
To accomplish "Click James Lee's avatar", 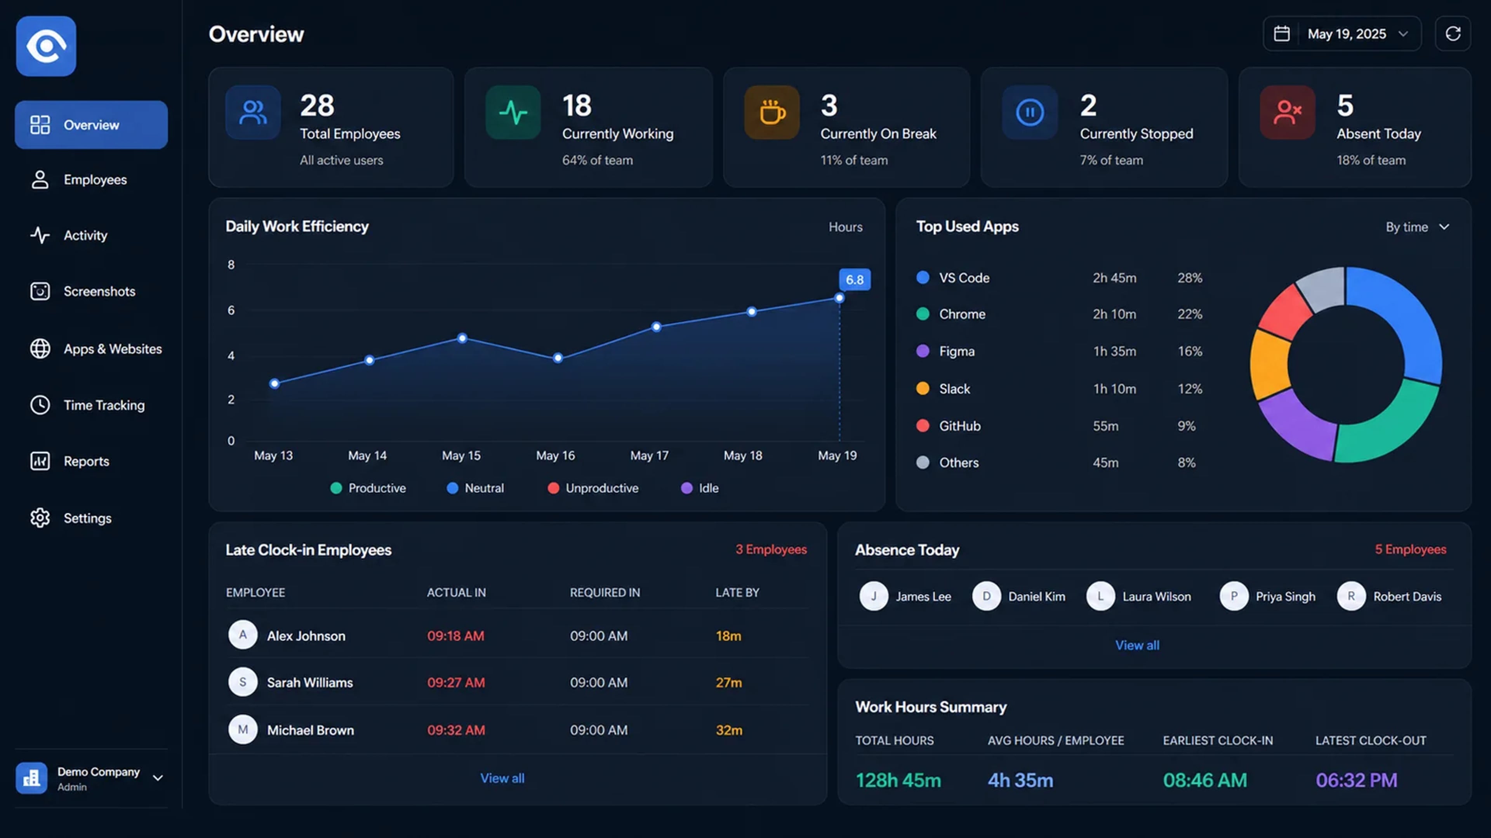I will [873, 596].
